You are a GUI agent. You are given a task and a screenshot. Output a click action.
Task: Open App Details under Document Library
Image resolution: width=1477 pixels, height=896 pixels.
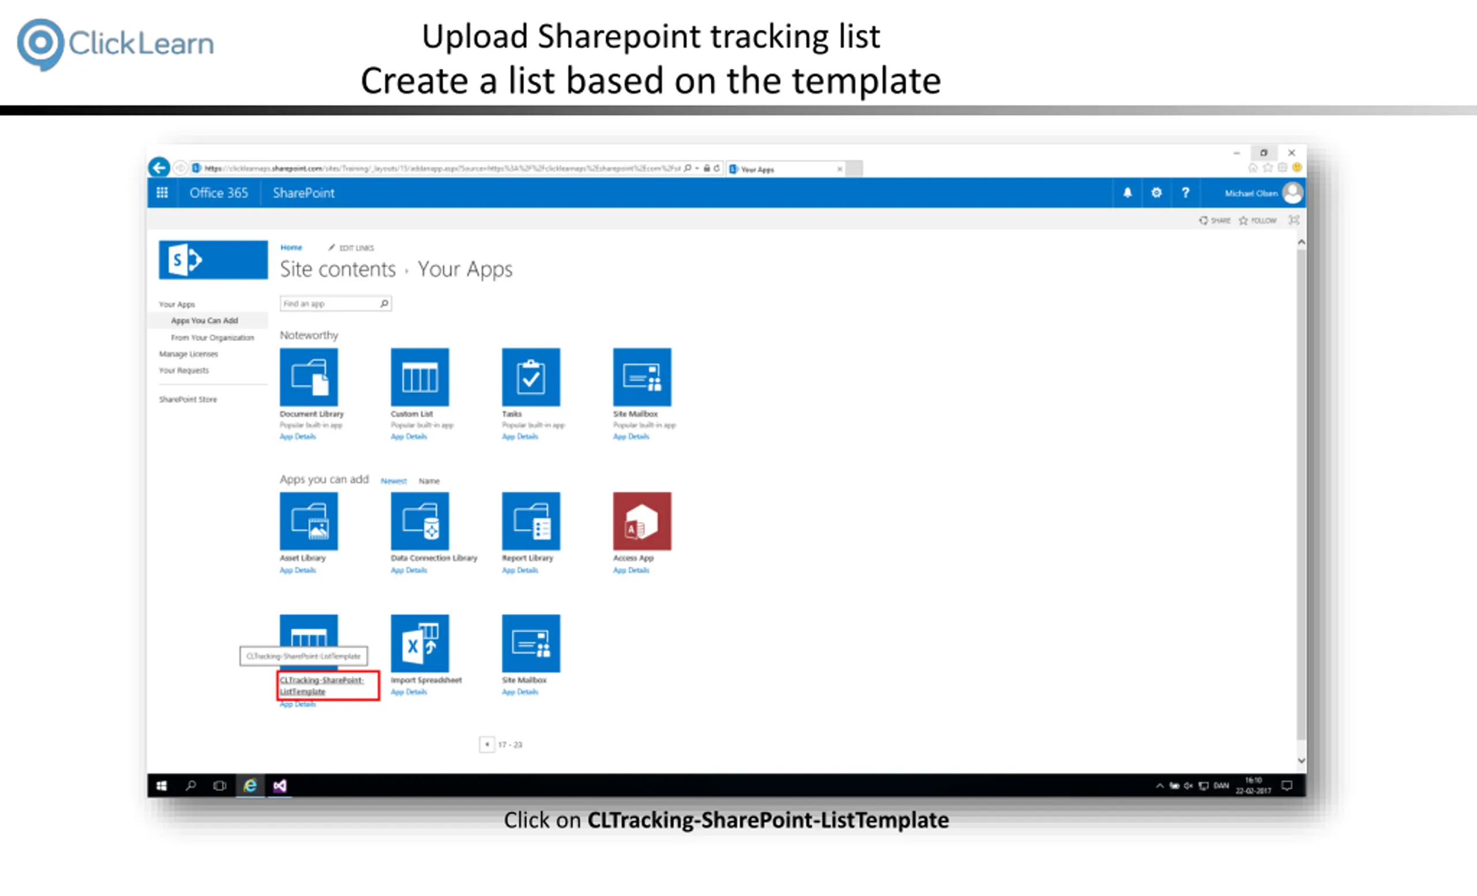tap(298, 436)
